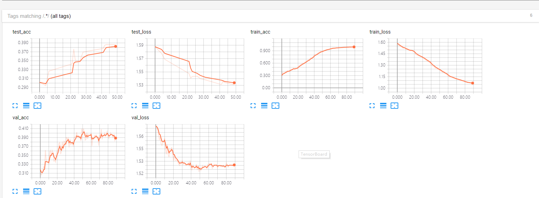Click the test_loss chart title

pos(141,32)
